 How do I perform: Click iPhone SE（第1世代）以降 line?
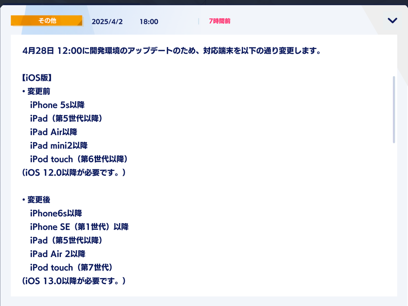pyautogui.click(x=79, y=227)
